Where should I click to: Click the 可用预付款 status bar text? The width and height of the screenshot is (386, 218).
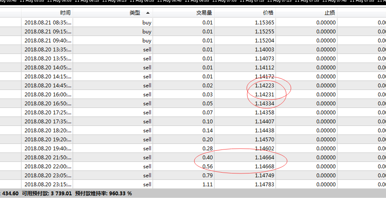point(47,194)
